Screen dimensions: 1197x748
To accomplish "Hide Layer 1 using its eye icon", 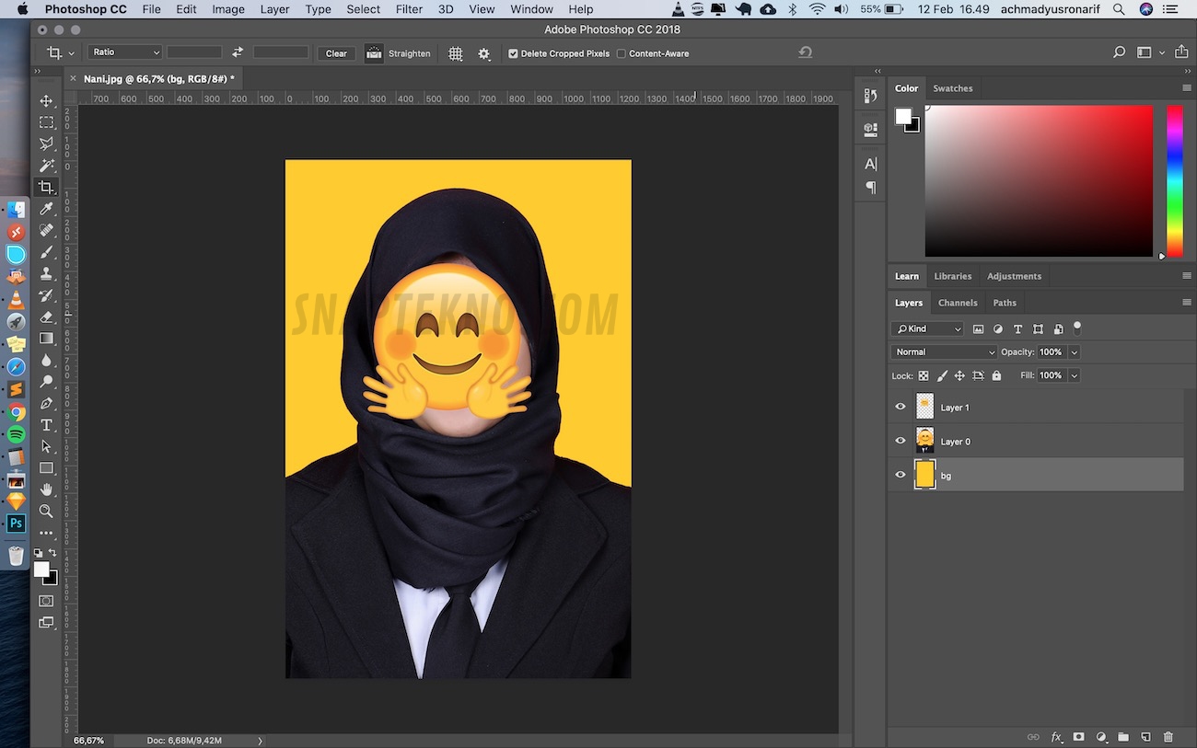I will click(x=901, y=407).
